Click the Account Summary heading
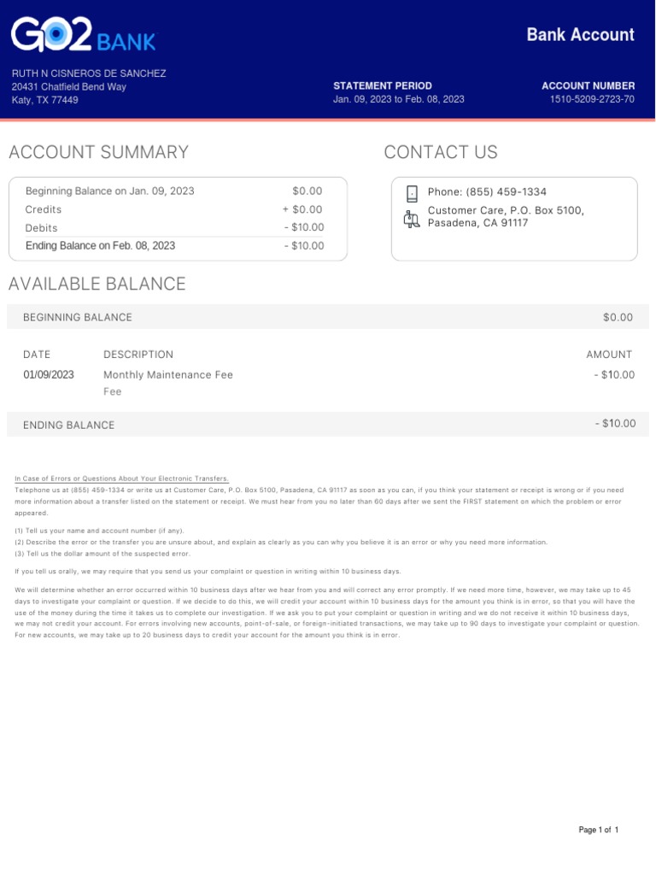Viewport: 656px width, 875px height. pyautogui.click(x=99, y=153)
